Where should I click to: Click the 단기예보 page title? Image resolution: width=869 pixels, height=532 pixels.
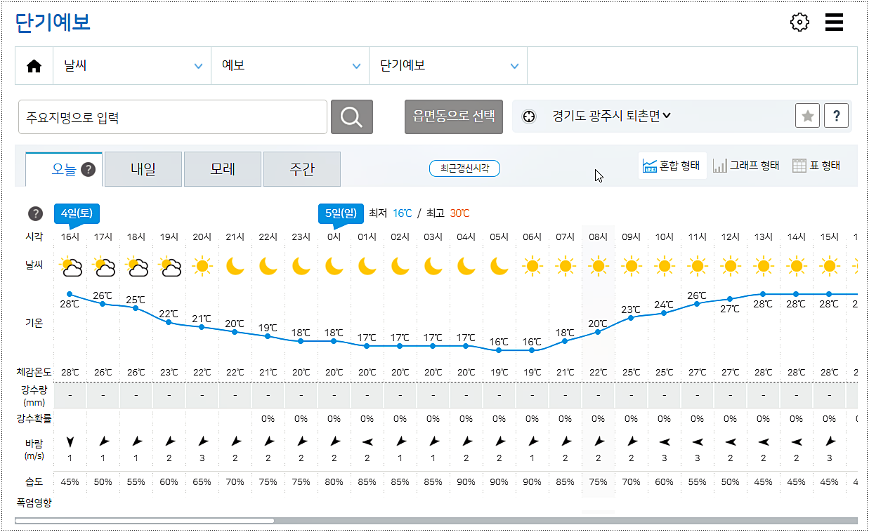53,22
